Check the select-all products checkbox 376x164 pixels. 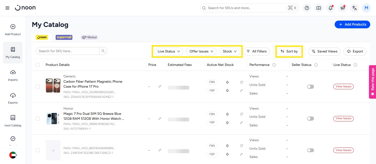(x=38, y=65)
